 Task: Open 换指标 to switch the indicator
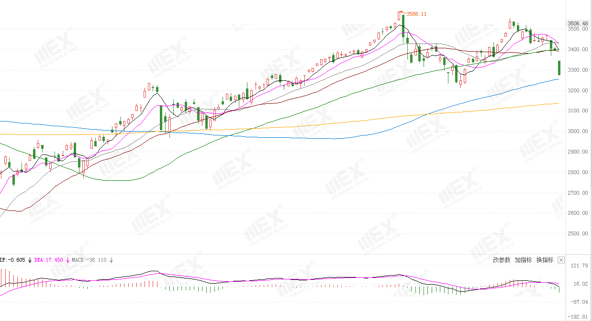pyautogui.click(x=545, y=260)
